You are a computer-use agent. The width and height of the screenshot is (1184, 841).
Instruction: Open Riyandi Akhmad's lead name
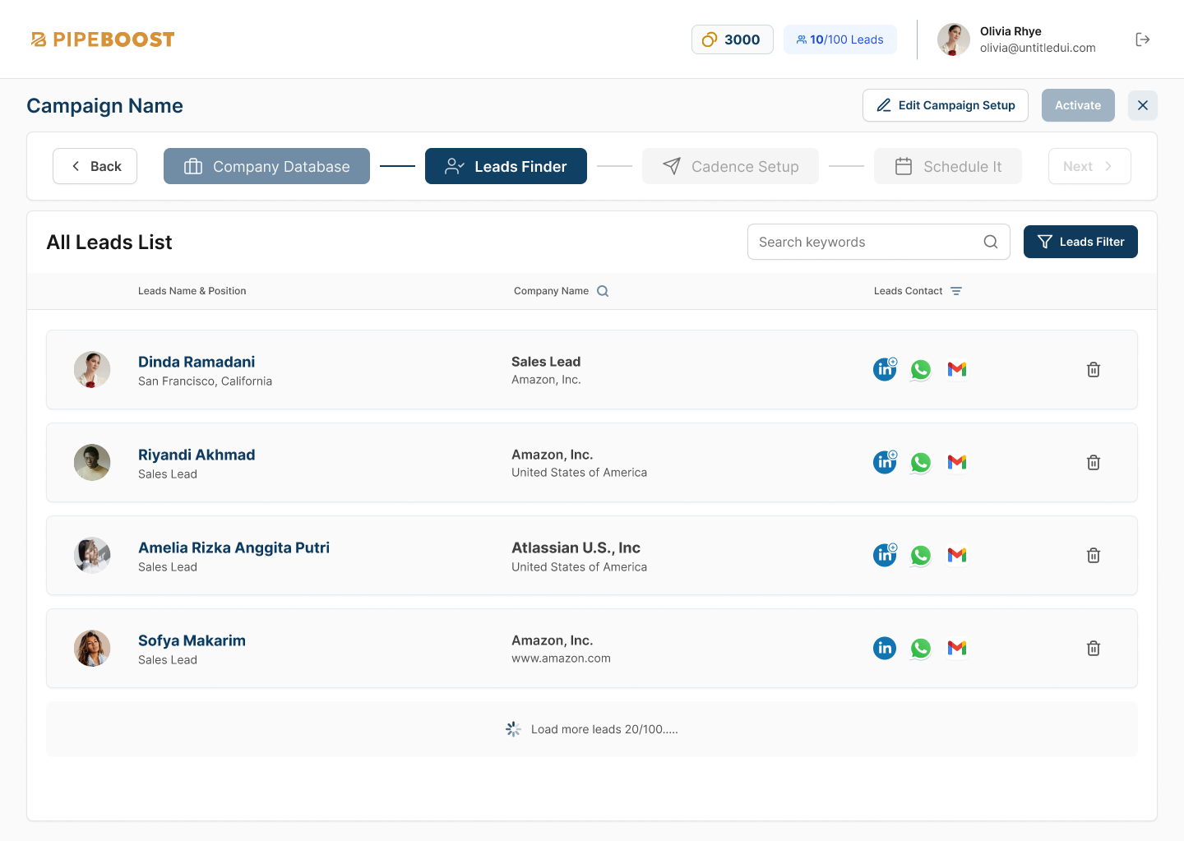[x=197, y=455]
